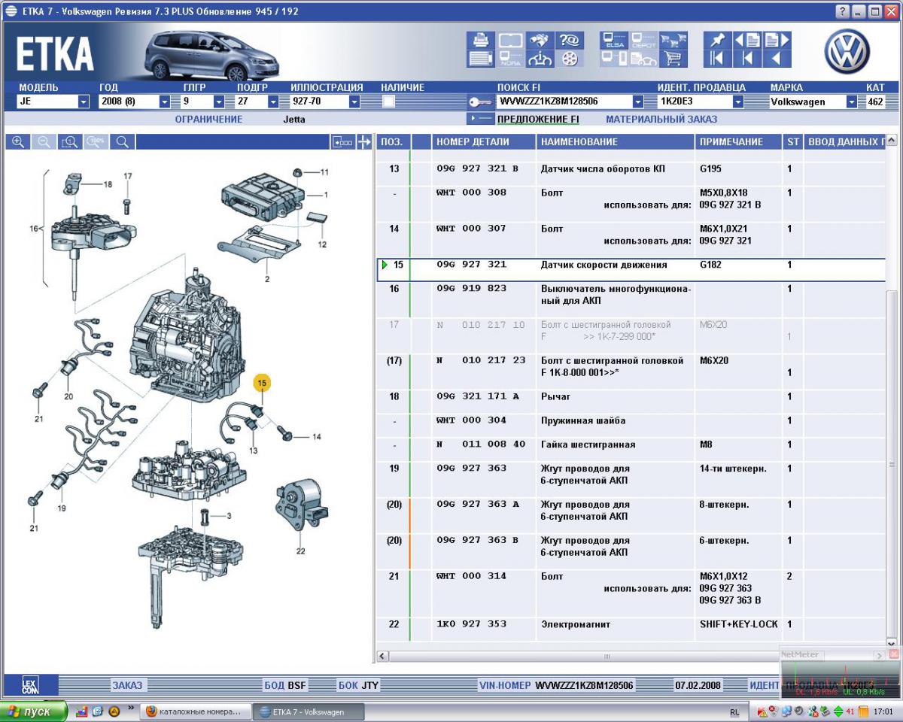Open the NORA toolbar icon
The image size is (903, 722).
[x=510, y=59]
